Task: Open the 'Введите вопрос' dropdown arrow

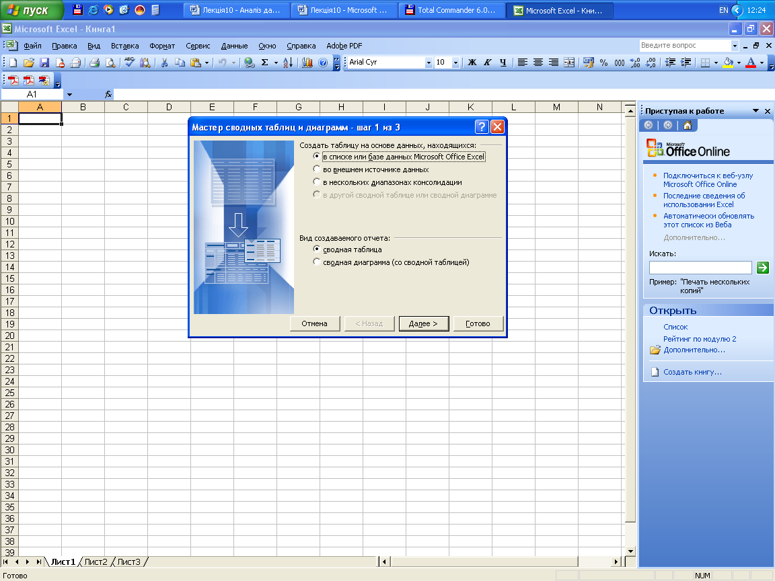Action: [735, 46]
